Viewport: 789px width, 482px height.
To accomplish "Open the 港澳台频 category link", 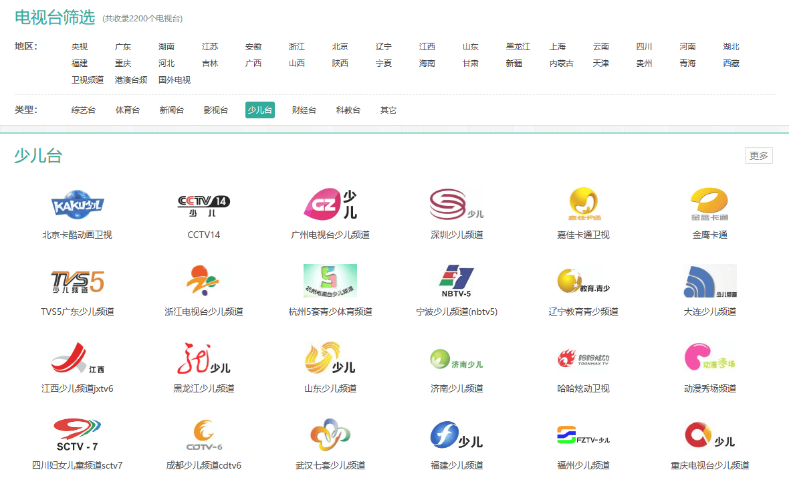I will [131, 80].
